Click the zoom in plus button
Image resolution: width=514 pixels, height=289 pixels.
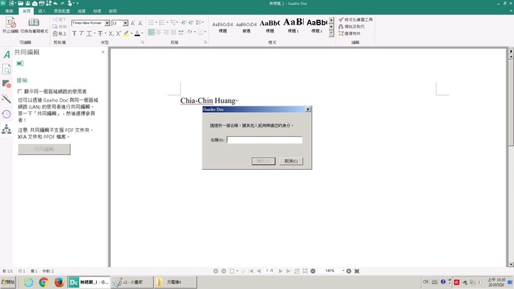point(349,271)
